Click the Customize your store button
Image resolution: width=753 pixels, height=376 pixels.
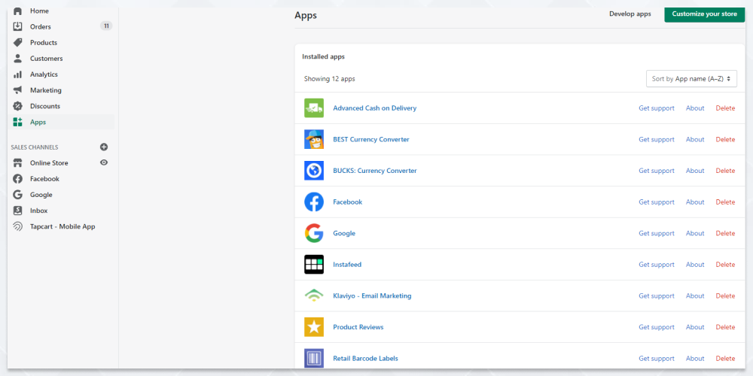click(704, 14)
